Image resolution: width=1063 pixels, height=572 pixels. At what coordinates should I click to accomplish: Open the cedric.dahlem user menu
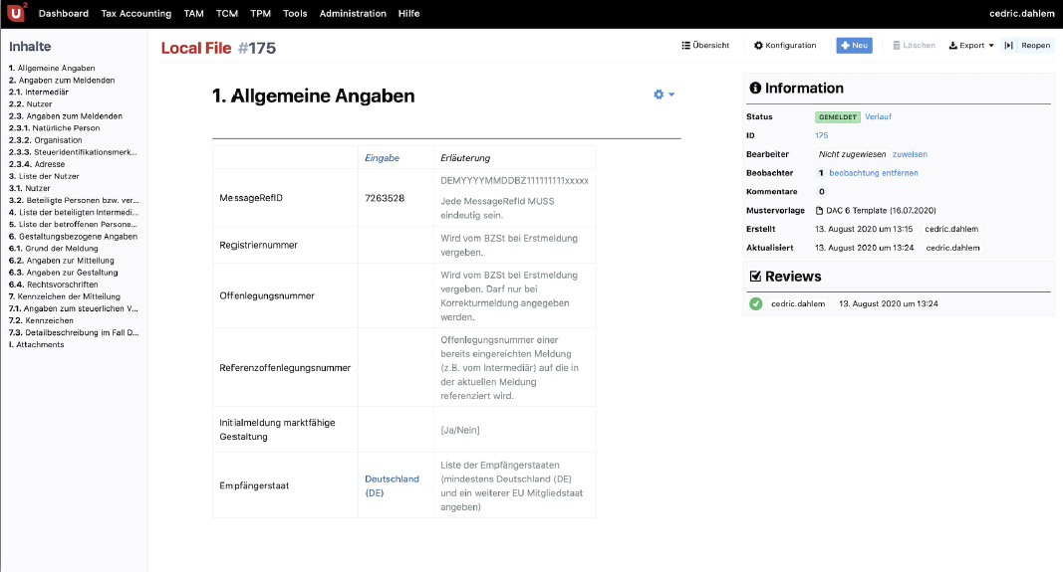(x=1022, y=14)
